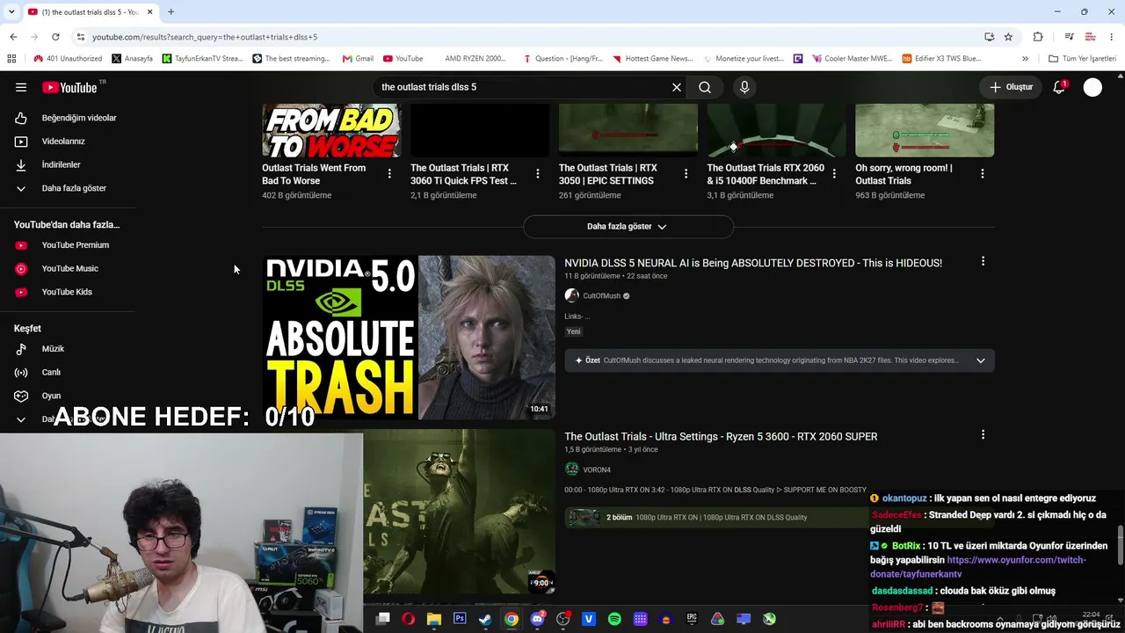Screen dimensions: 1125x633
Task: Expand the Özet AI summary chevron
Action: coord(981,360)
